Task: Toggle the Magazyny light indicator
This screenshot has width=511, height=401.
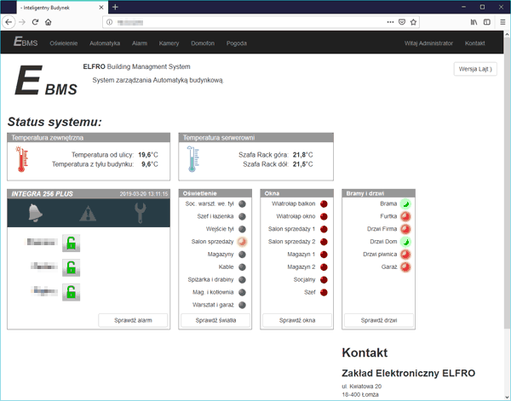Action: (242, 255)
